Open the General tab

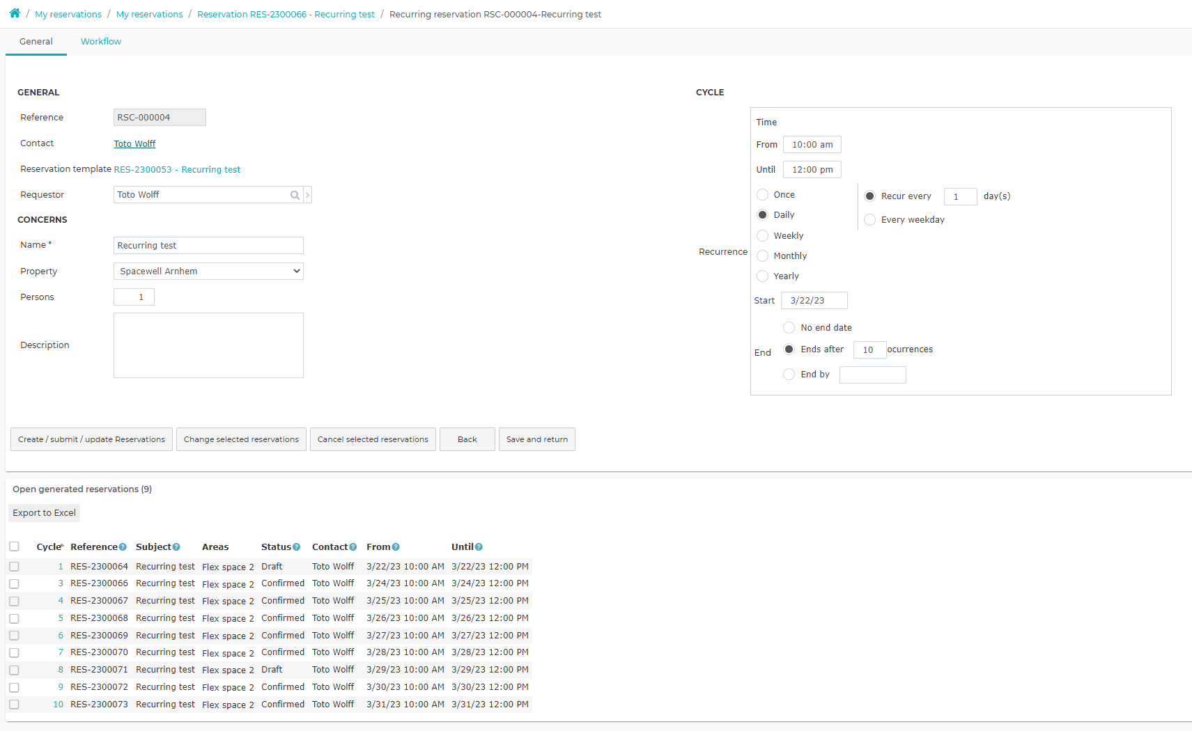(36, 42)
